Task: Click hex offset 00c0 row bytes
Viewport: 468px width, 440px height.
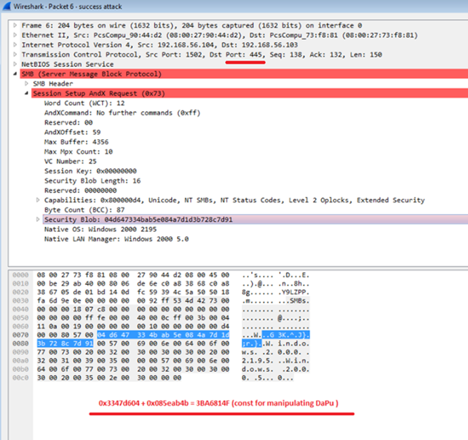Action: click(109, 378)
